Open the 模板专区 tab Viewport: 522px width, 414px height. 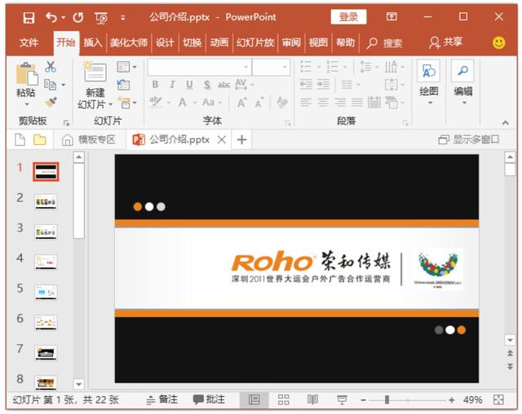(89, 139)
